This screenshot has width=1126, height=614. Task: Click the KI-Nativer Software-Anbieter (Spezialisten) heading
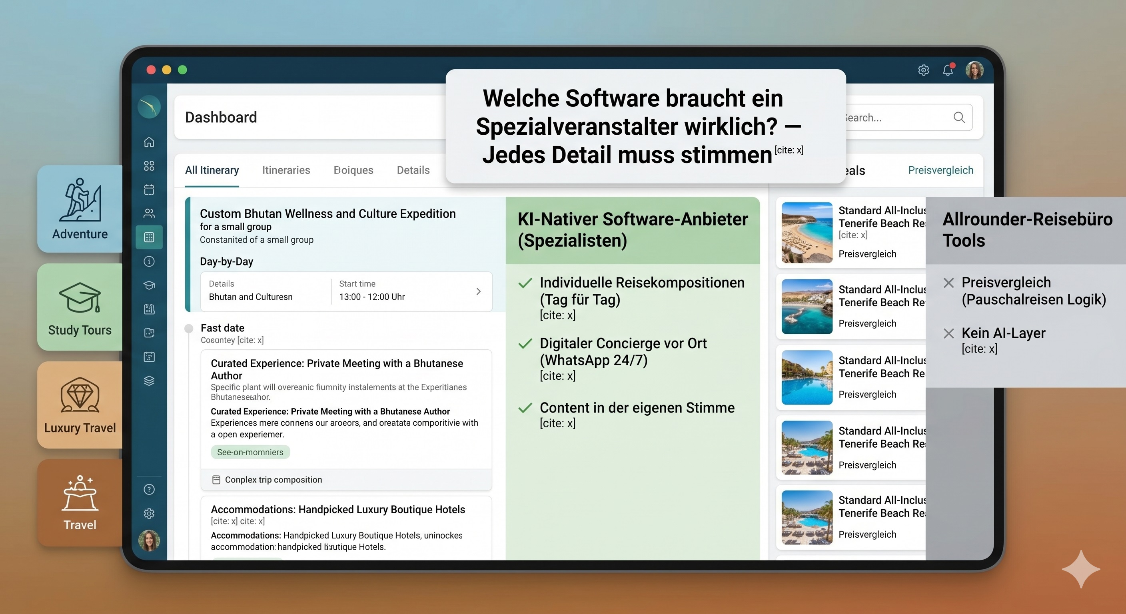[633, 230]
